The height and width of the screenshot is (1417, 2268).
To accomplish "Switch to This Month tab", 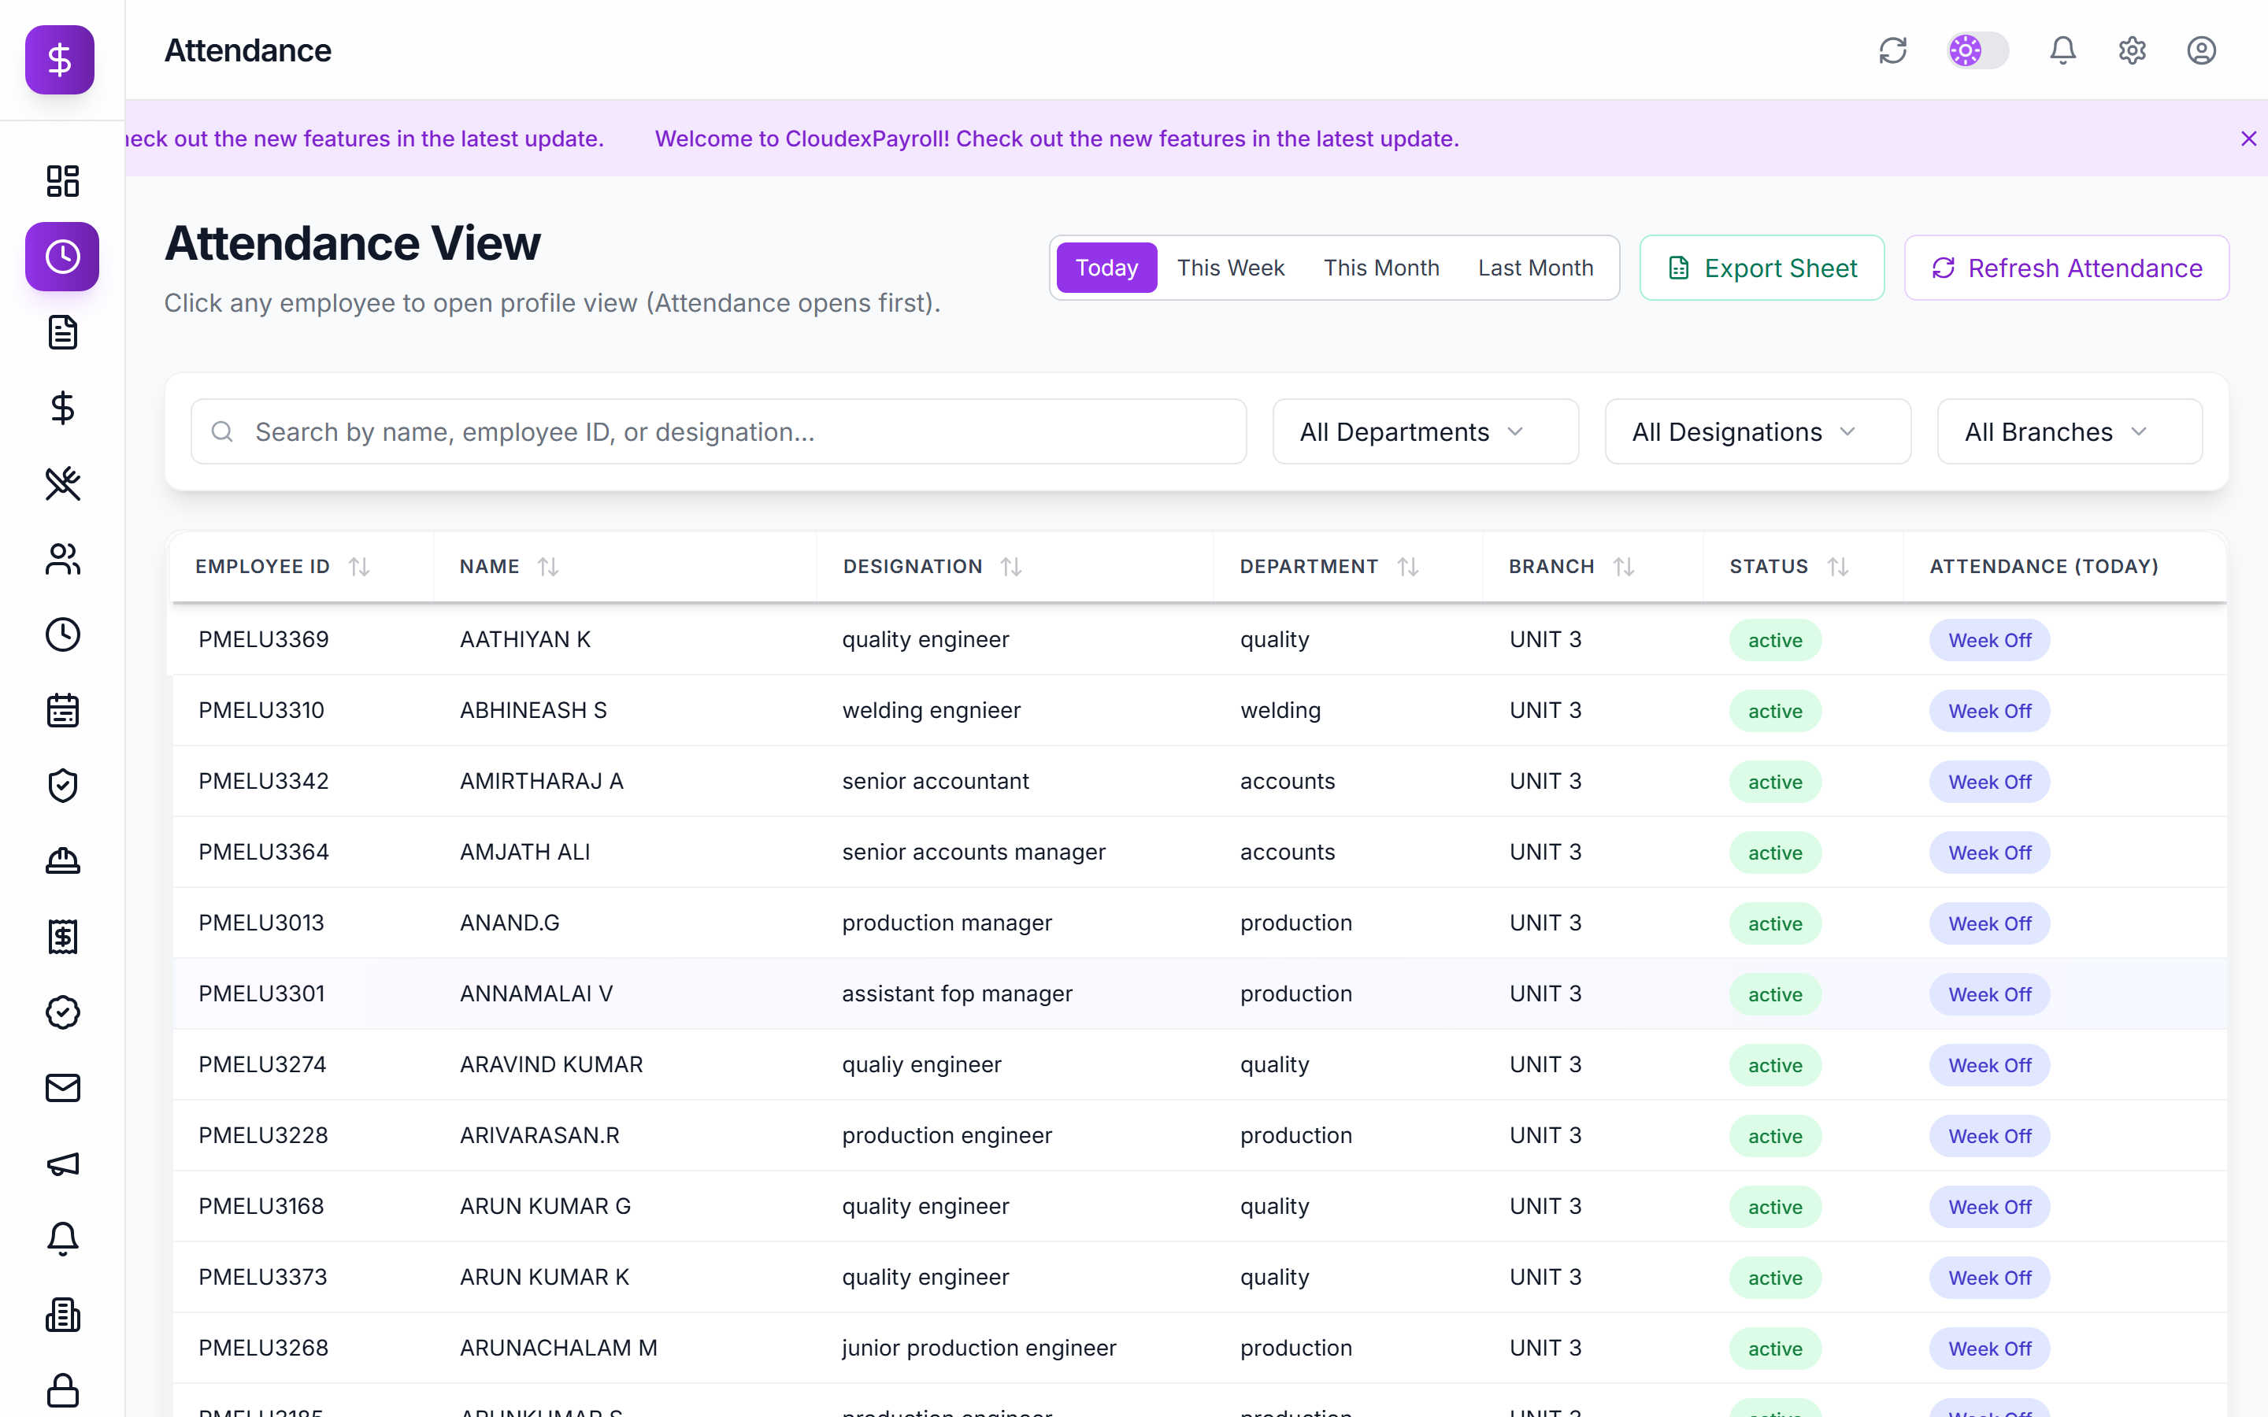I will pyautogui.click(x=1381, y=268).
